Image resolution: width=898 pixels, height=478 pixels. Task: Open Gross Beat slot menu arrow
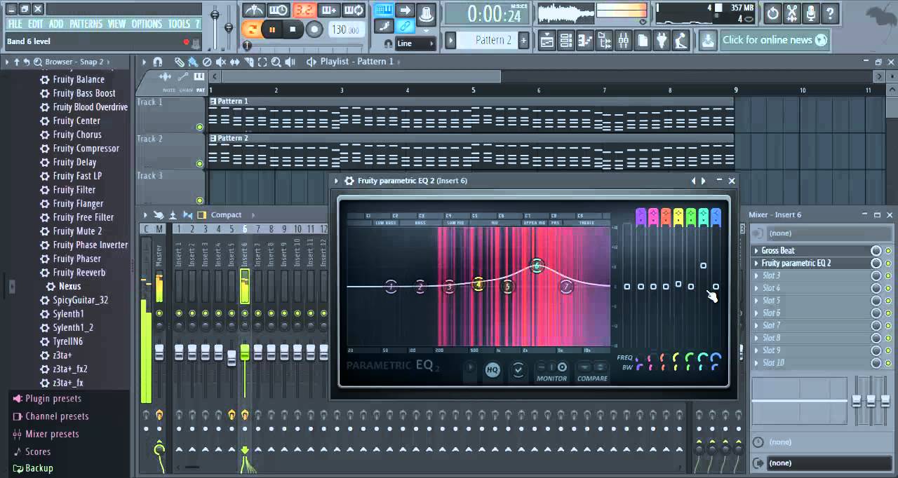pos(756,250)
